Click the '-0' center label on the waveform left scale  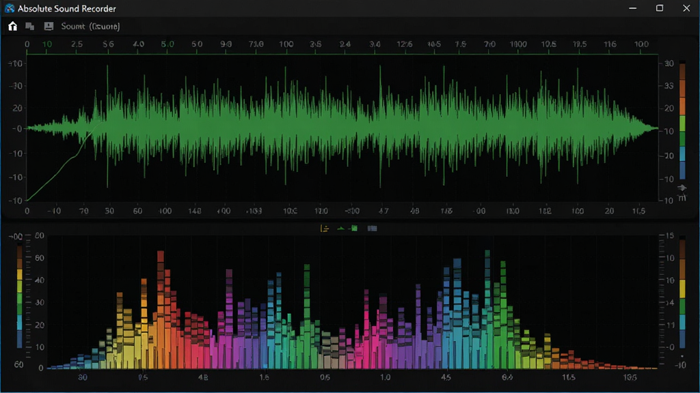pos(17,129)
